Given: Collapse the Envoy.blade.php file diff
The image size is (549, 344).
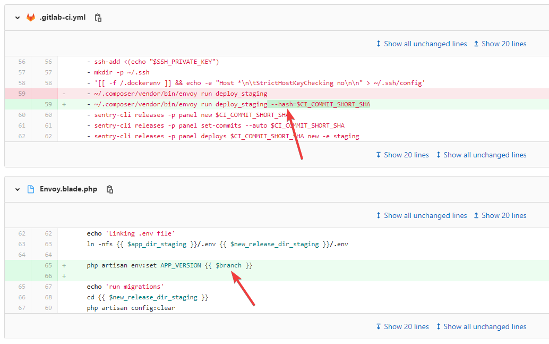Looking at the screenshot, I should [x=18, y=189].
